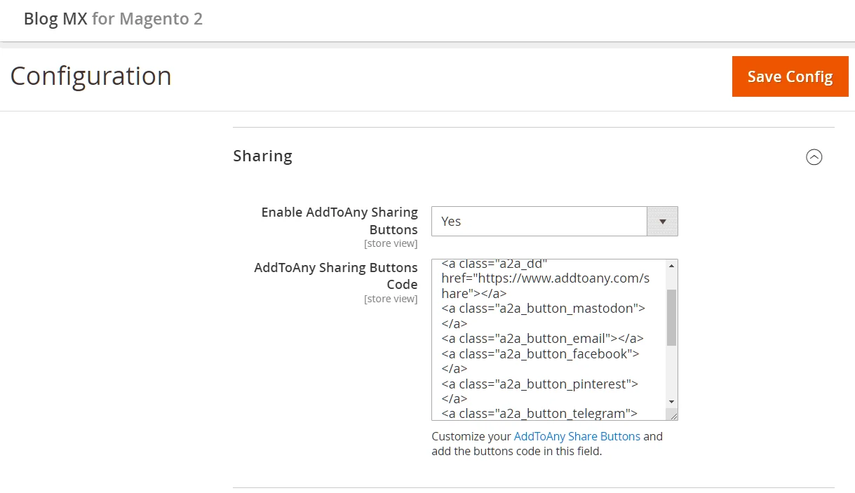Click the a2a_button_pinterest line in the code
The image size is (855, 493).
[539, 384]
